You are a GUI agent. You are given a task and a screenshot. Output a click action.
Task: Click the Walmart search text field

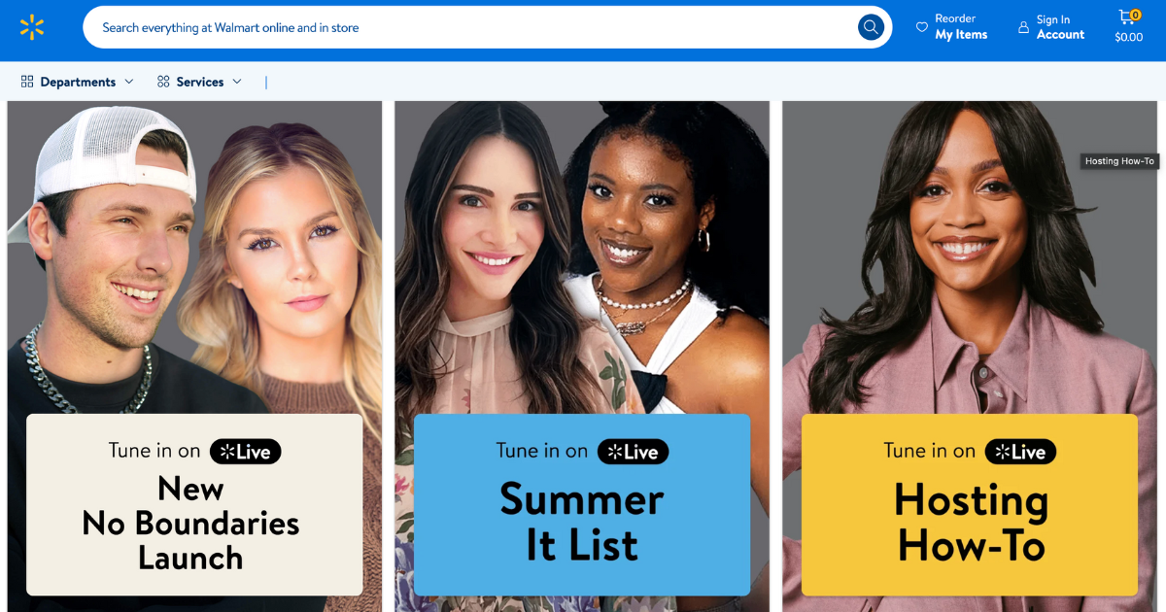point(476,27)
